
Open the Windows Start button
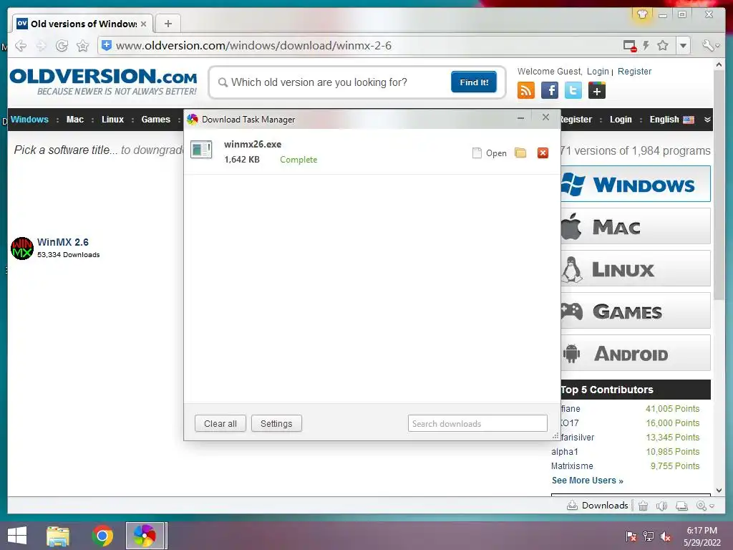[17, 536]
